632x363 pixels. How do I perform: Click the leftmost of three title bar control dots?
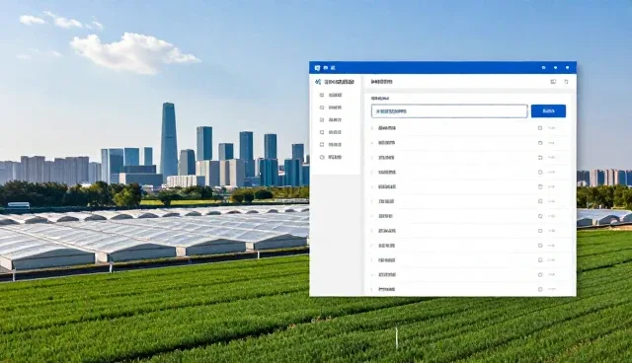[543, 68]
